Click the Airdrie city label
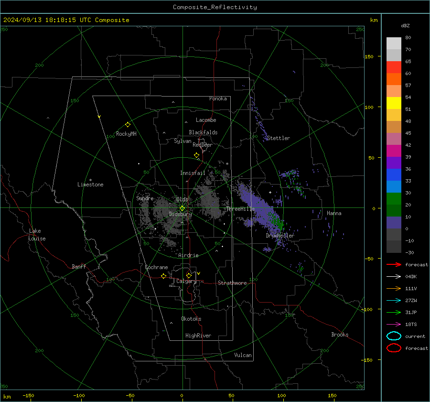The height and width of the screenshot is (402, 430). tap(188, 255)
